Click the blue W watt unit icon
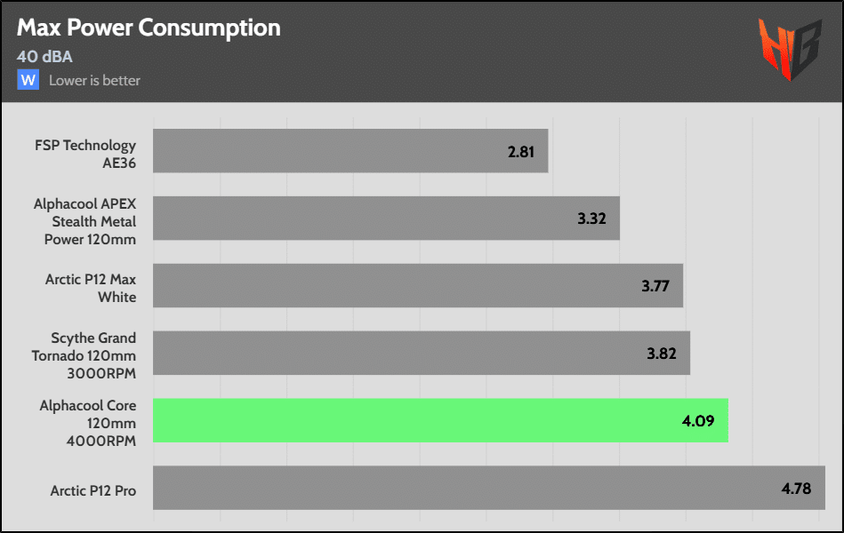844x533 pixels. 28,80
